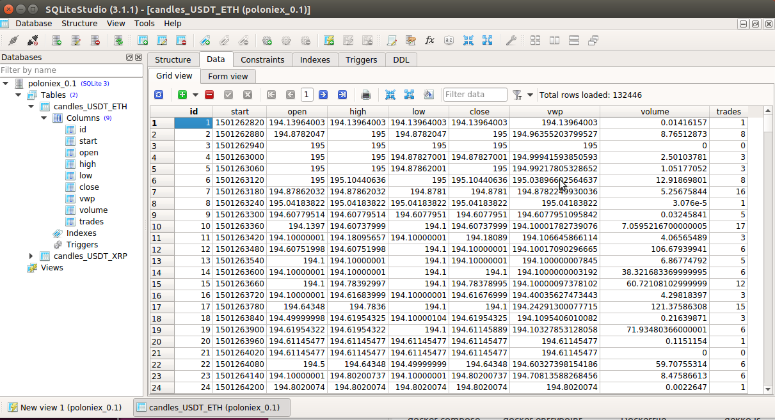Commit pending changes with the check icon
The width and height of the screenshot is (775, 420).
click(x=228, y=94)
